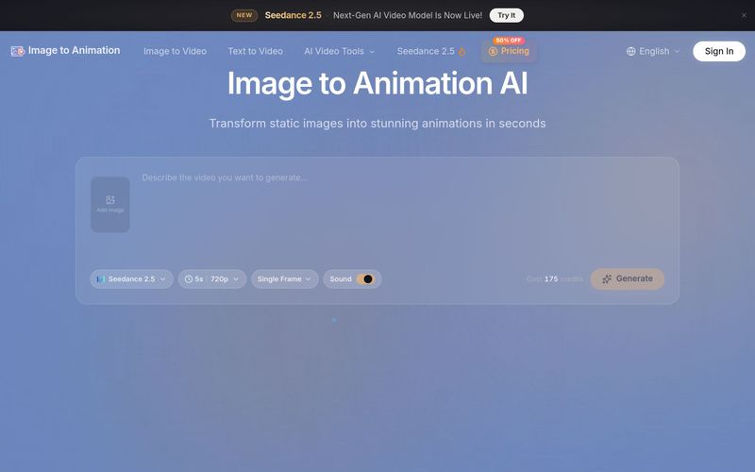Go to Image to Video page
Viewport: 755px width, 472px height.
coord(175,51)
